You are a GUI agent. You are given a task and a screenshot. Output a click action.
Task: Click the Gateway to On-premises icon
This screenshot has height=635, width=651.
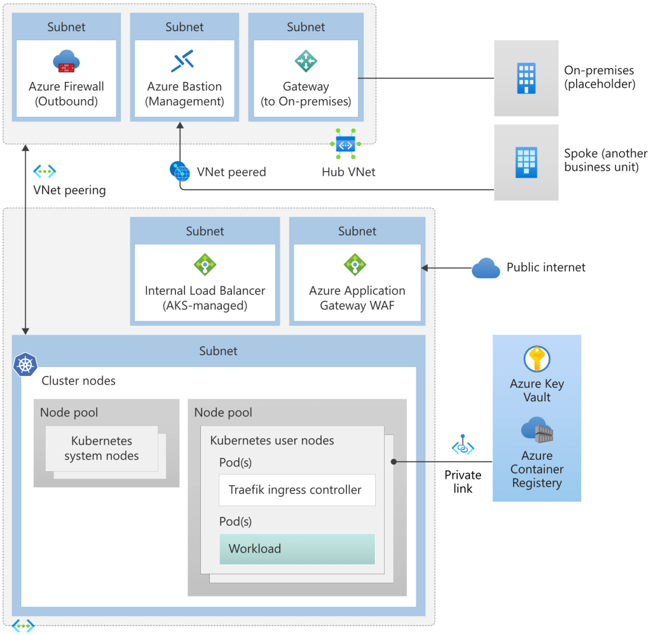pyautogui.click(x=306, y=62)
